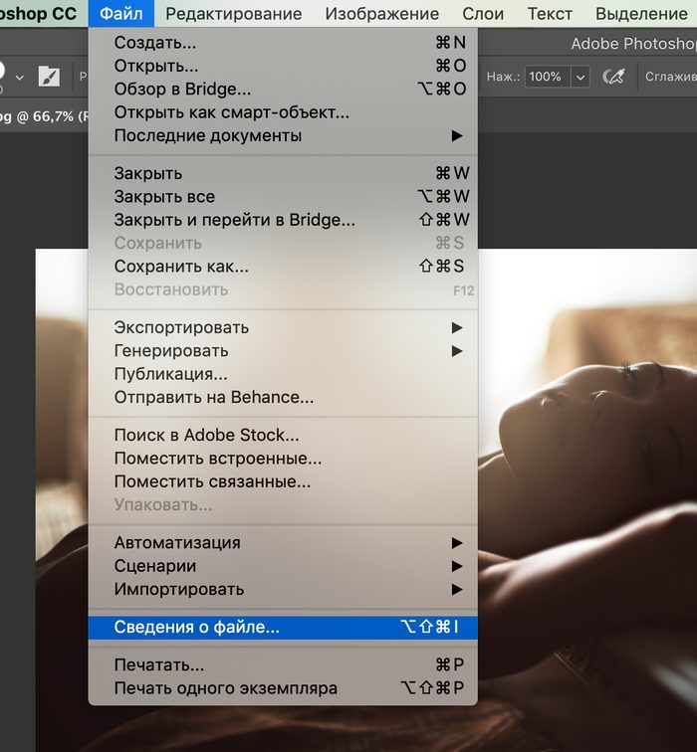The width and height of the screenshot is (697, 752).
Task: Select Сведения о файле menu entry
Action: coord(283,628)
